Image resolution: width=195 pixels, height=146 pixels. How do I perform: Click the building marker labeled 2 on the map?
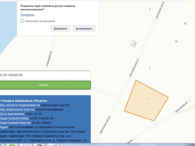[x=134, y=43]
